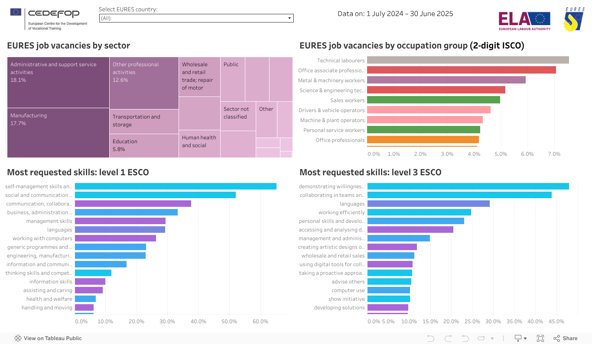Image resolution: width=592 pixels, height=344 pixels.
Task: Click the Undo arrow in the toolbar
Action: [431, 338]
